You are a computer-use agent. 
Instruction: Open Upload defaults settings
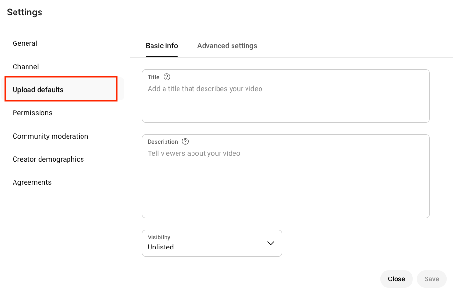coord(38,89)
